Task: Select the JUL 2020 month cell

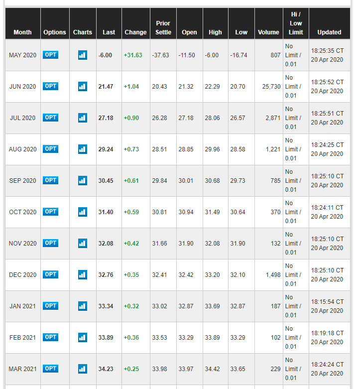Action: pyautogui.click(x=23, y=118)
